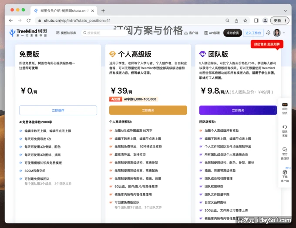Click the 加赠 red tag
Screen dimensions: 296x228
(115, 99)
